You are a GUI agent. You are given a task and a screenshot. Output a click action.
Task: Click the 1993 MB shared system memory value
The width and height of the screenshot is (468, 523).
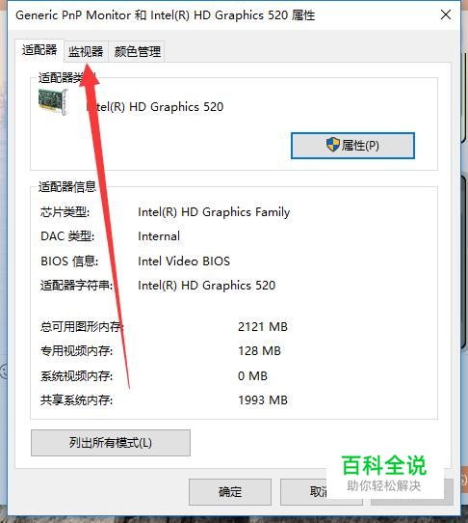pyautogui.click(x=263, y=400)
